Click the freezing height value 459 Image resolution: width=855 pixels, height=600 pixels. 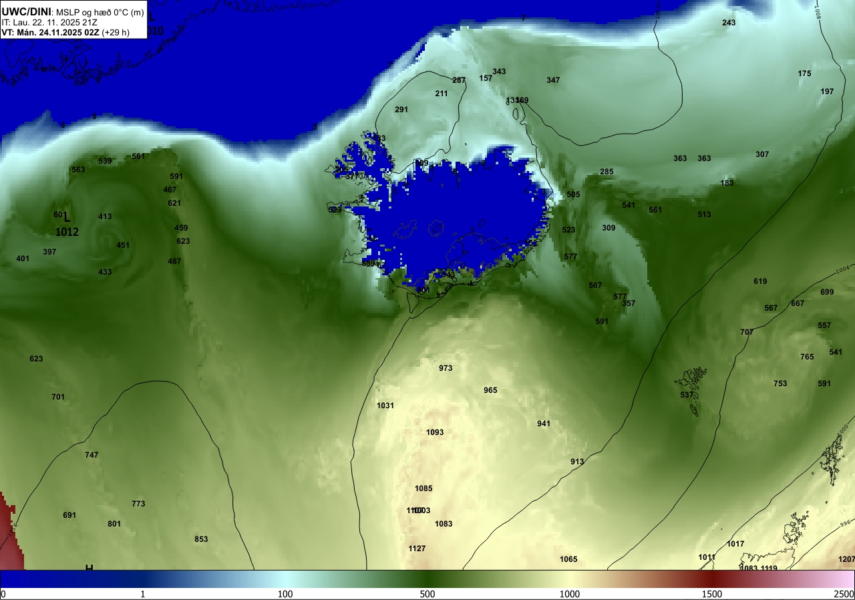[181, 228]
